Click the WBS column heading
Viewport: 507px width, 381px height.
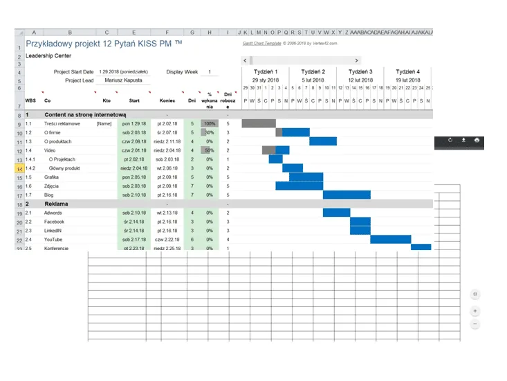30,100
